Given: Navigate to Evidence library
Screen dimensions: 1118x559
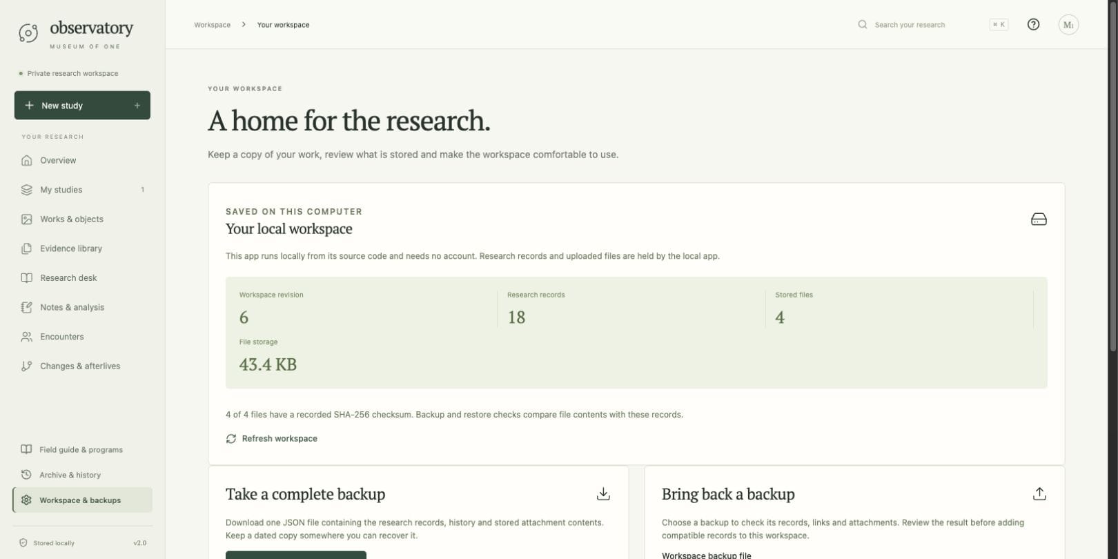Looking at the screenshot, I should click(82, 248).
